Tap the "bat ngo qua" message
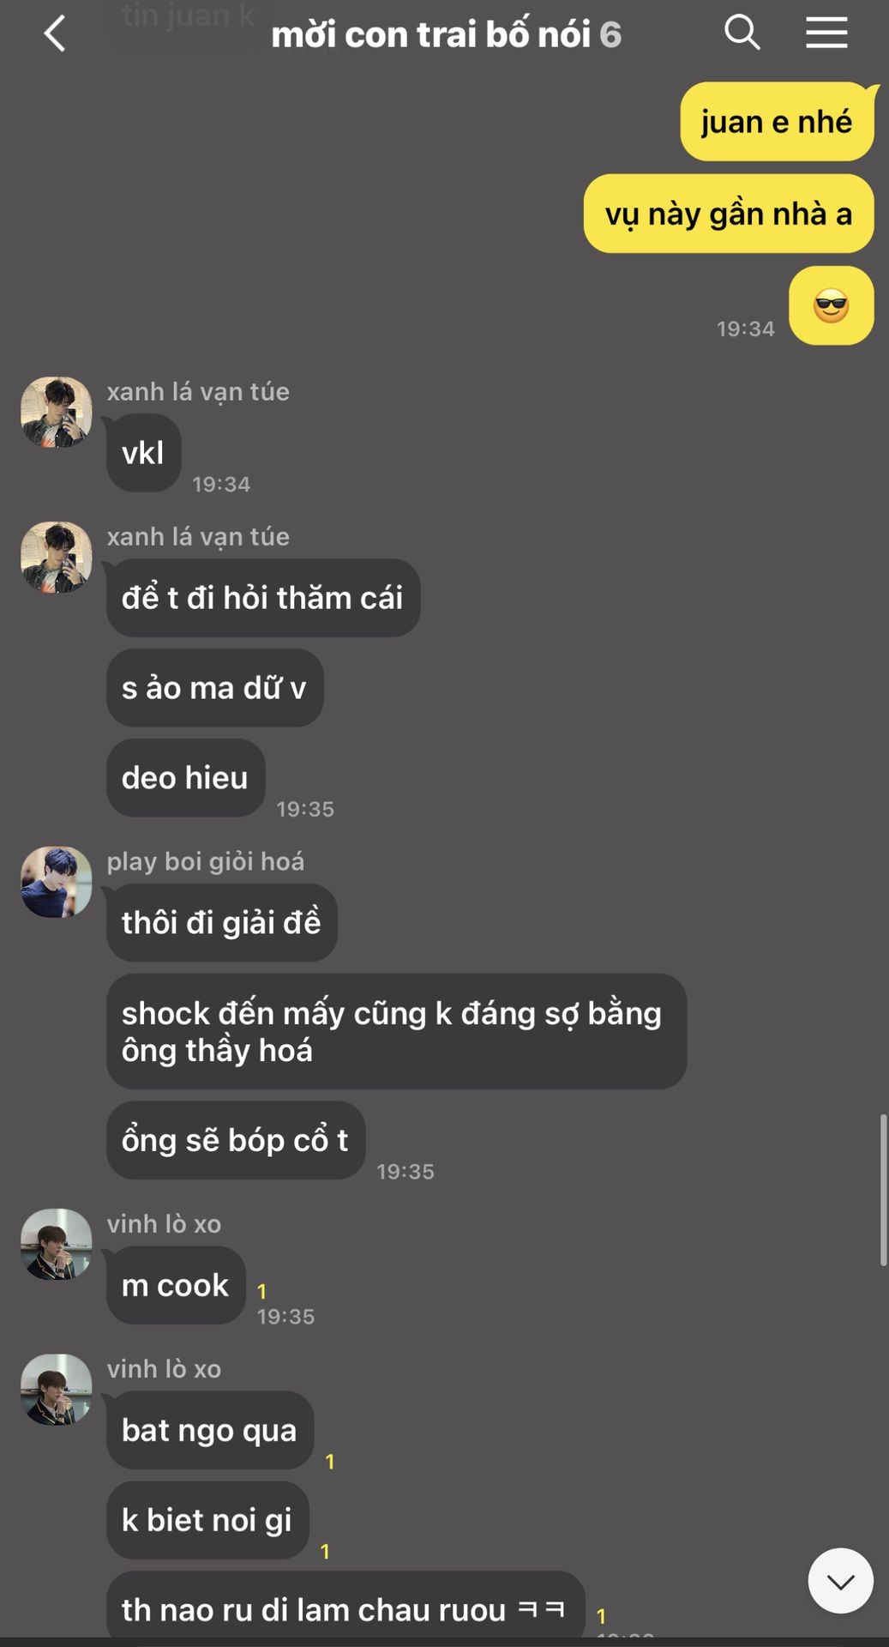 coord(210,1430)
